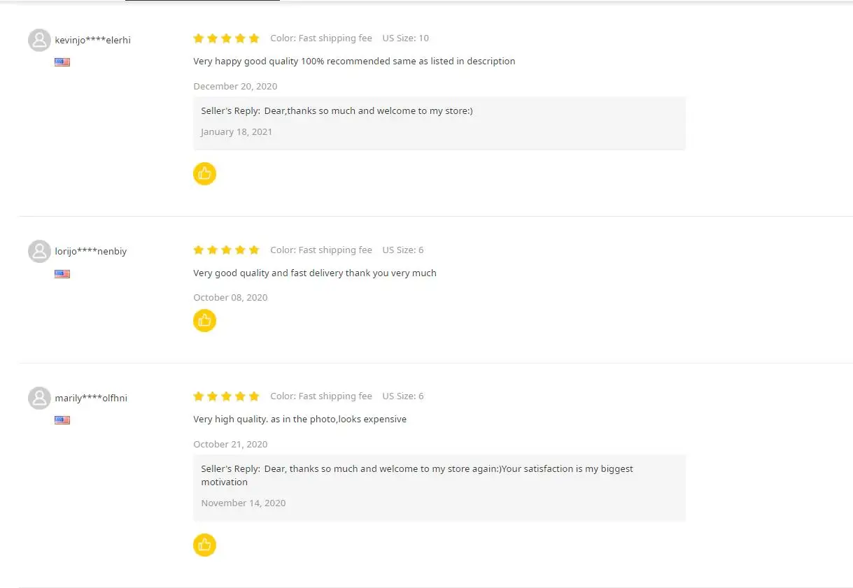Open kevinjo****elerhi's username link
Viewport: 853px width, 588px height.
pyautogui.click(x=93, y=41)
